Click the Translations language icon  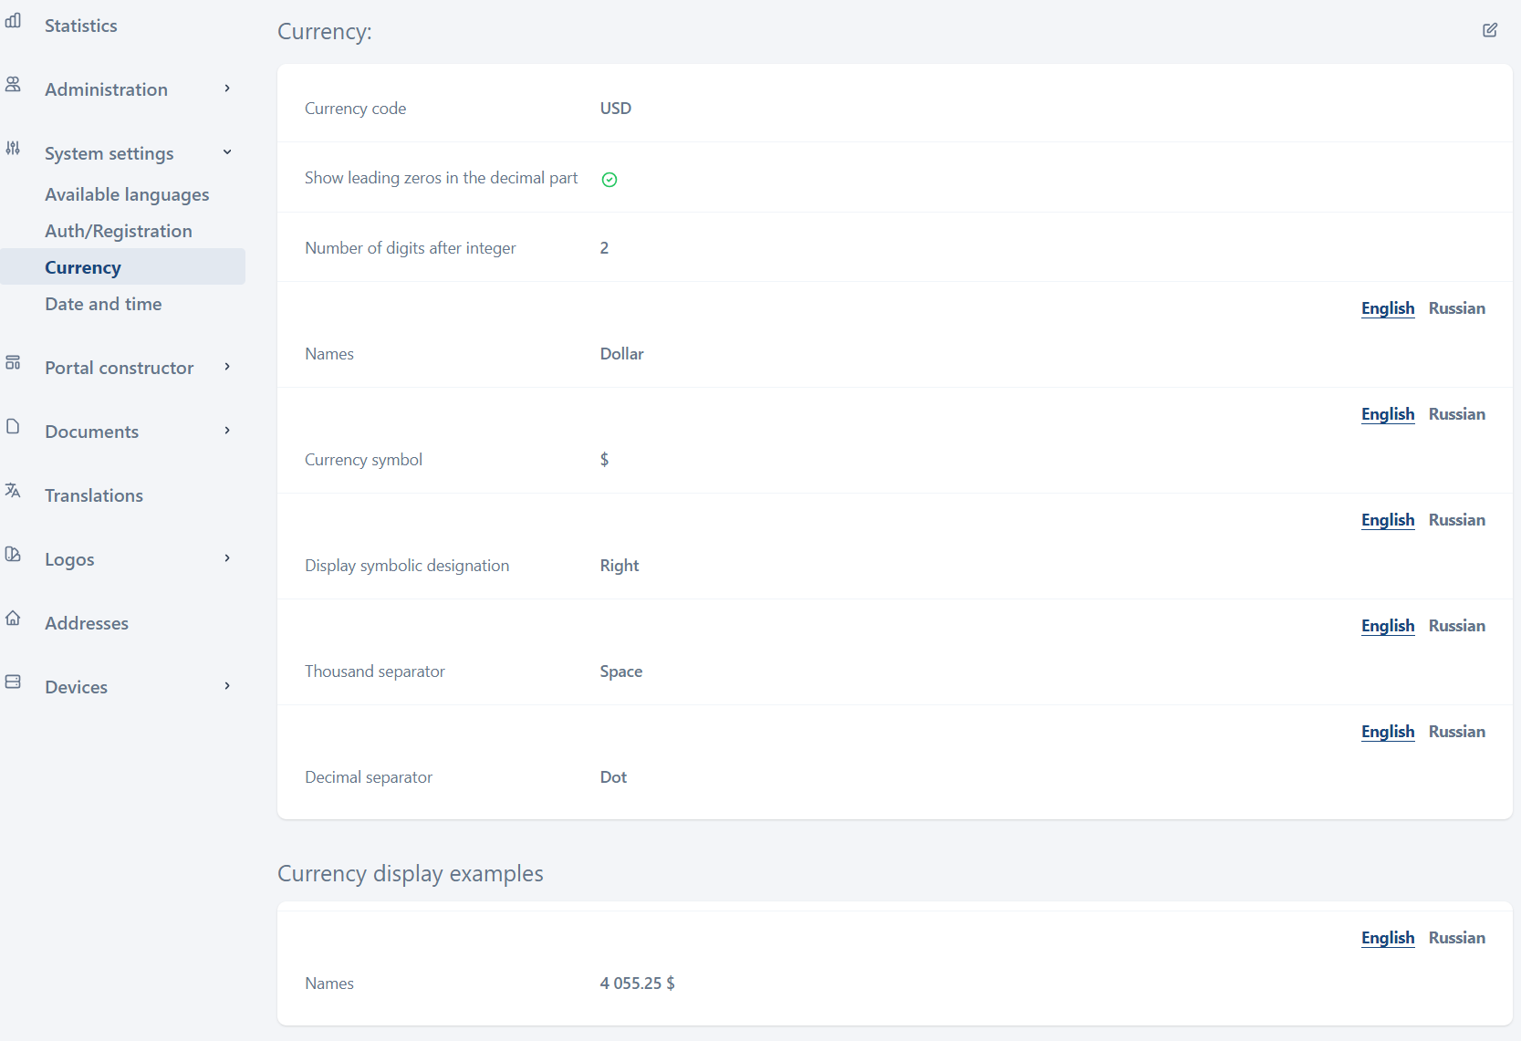13,491
